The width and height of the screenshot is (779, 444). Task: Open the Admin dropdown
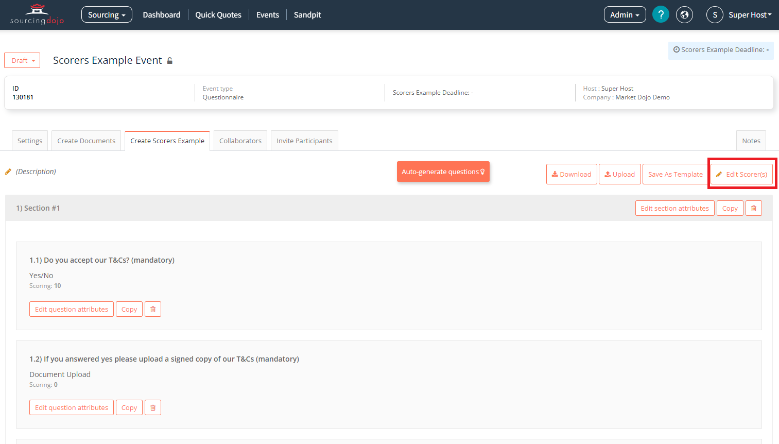[x=625, y=14]
